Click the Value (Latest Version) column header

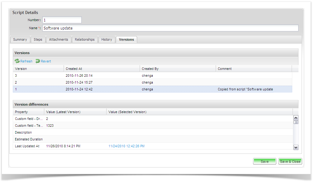click(75, 112)
